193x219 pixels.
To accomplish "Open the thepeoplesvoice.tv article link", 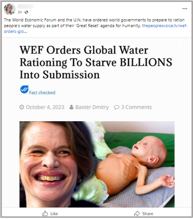I will point(96,29).
